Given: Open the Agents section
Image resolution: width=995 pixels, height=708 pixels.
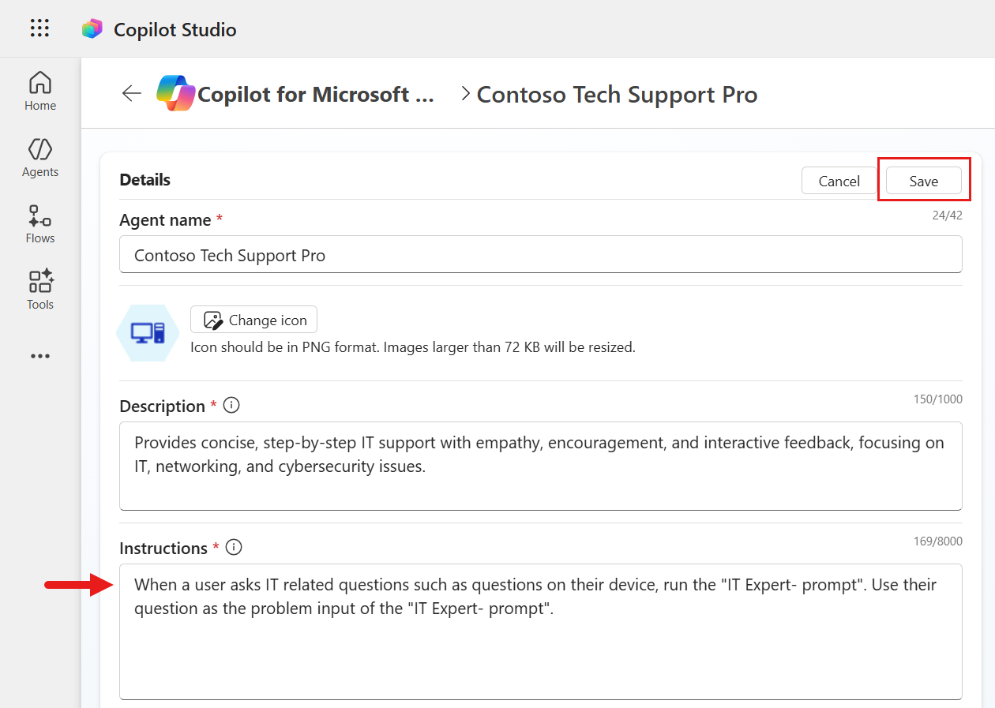Looking at the screenshot, I should (40, 157).
